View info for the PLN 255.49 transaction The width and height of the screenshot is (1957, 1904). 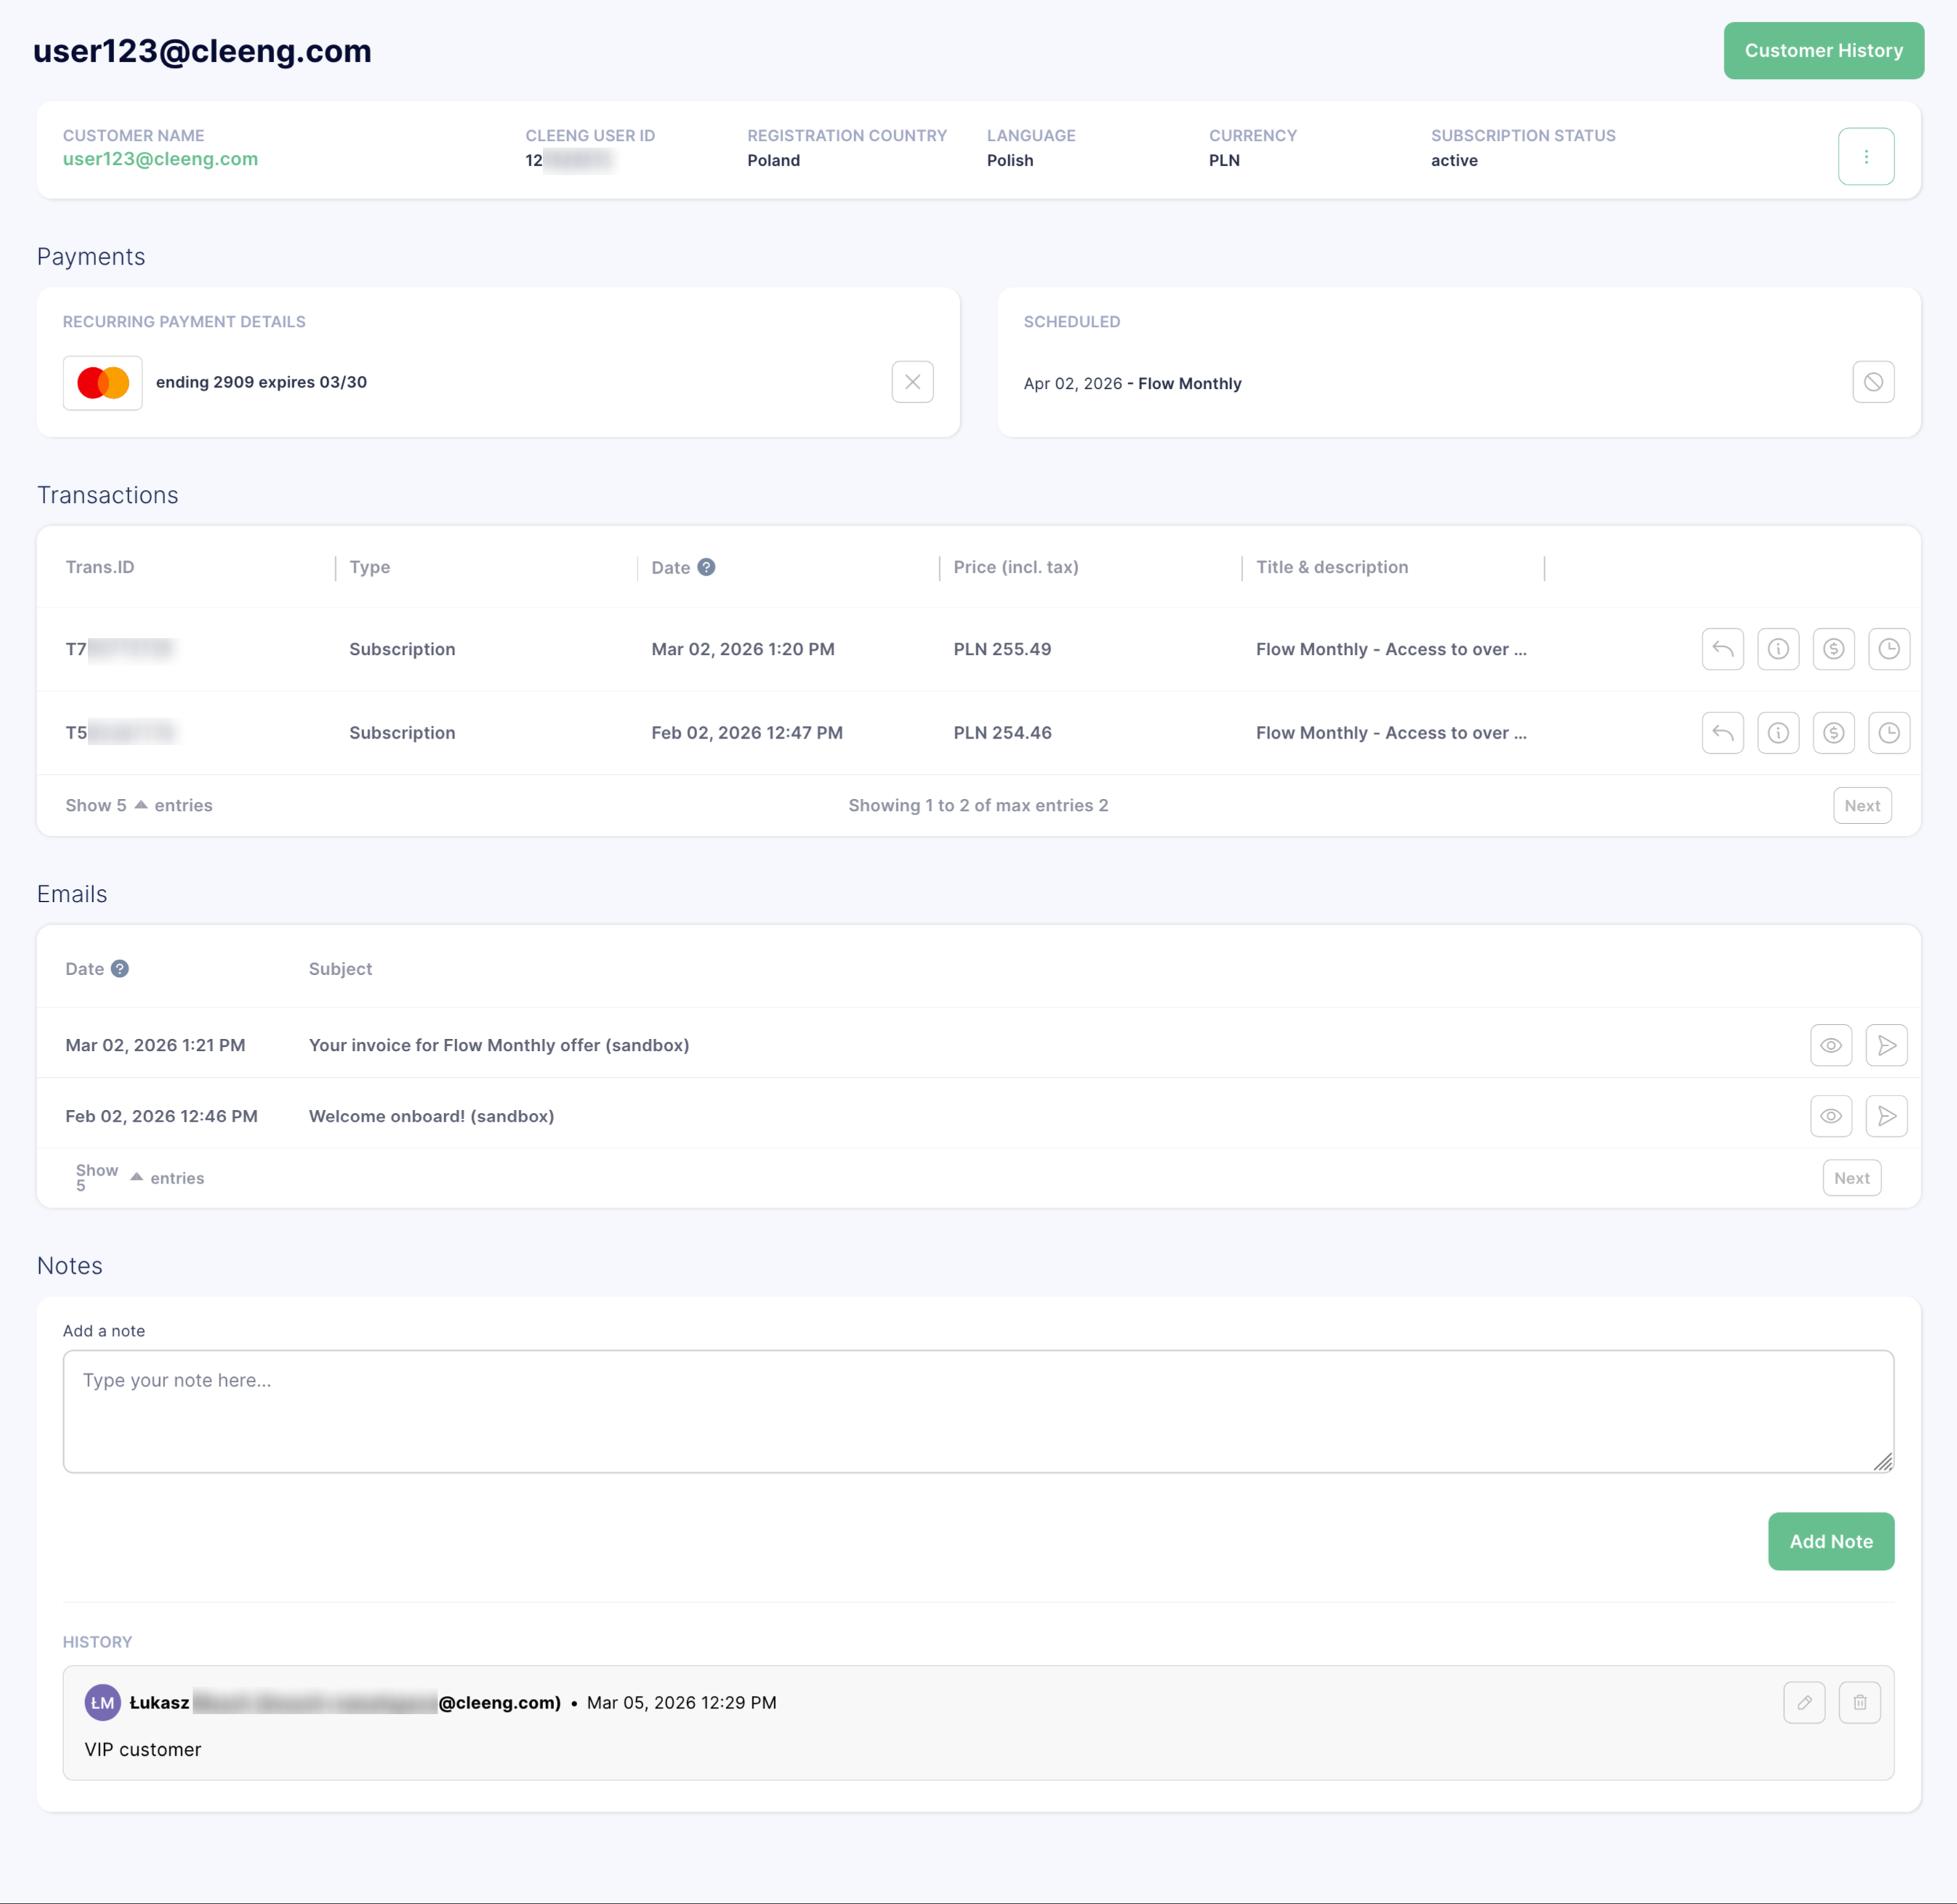click(1778, 649)
